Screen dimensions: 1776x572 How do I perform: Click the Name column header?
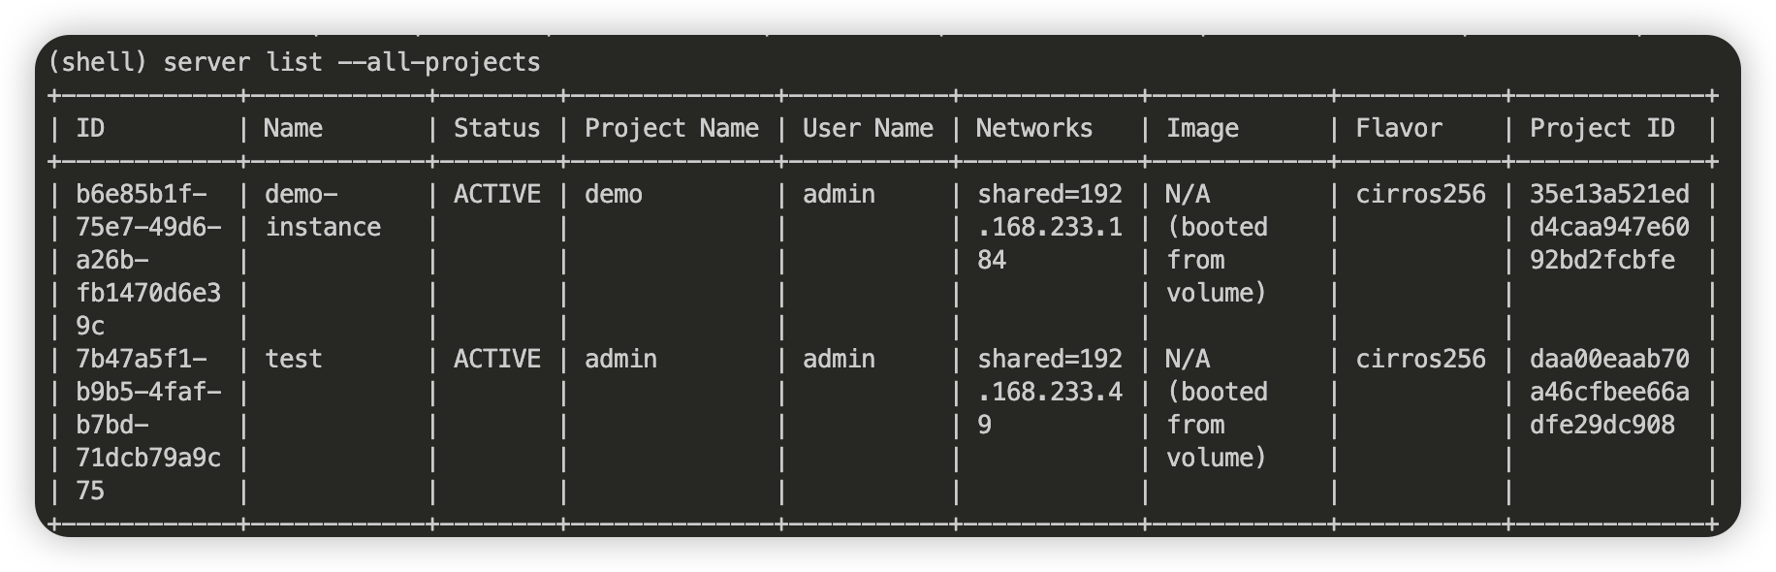click(294, 128)
